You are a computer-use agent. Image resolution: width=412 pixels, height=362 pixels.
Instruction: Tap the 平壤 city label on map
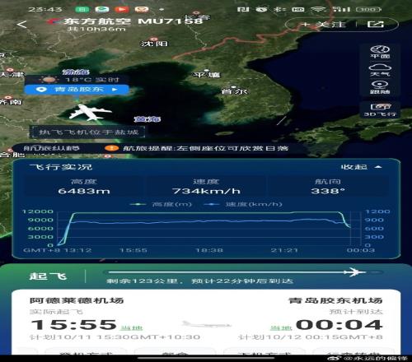[207, 75]
